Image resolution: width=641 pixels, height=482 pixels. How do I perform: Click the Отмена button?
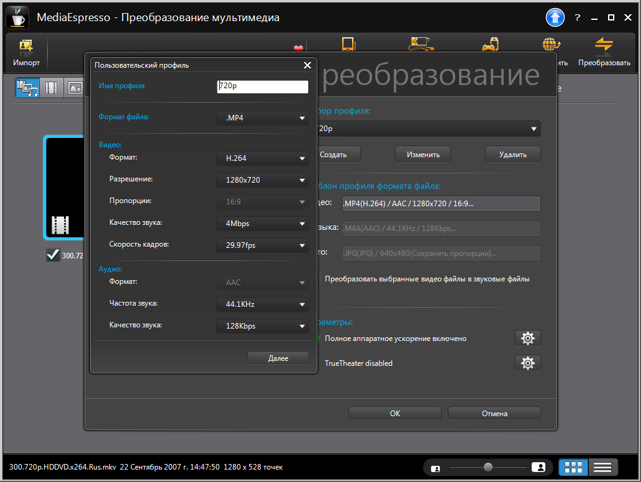pos(494,413)
